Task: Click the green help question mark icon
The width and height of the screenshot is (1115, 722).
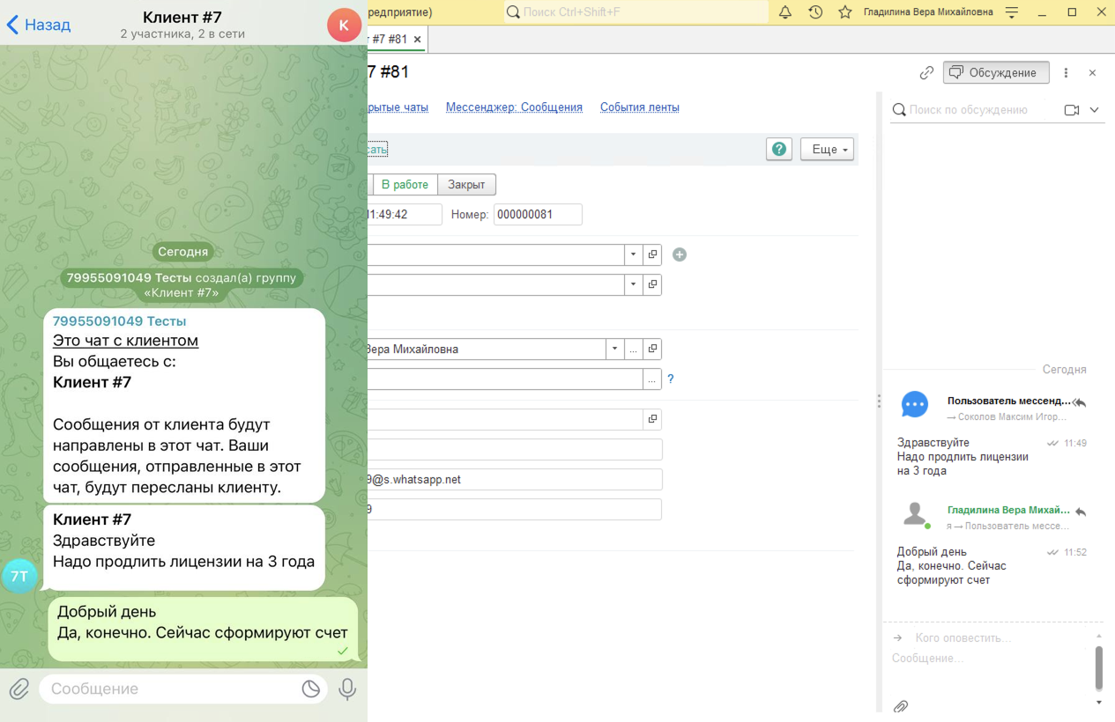Action: pos(779,149)
